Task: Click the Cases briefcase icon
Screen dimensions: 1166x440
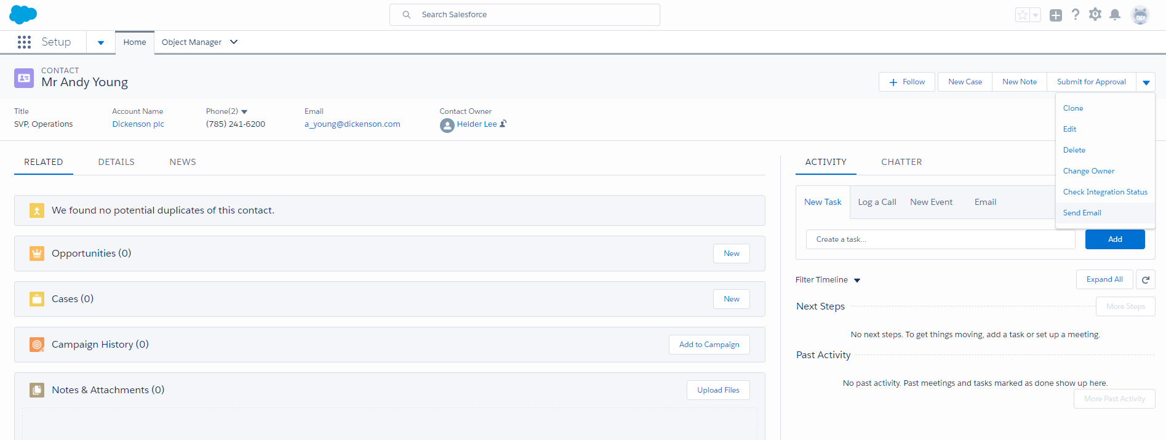Action: (37, 299)
